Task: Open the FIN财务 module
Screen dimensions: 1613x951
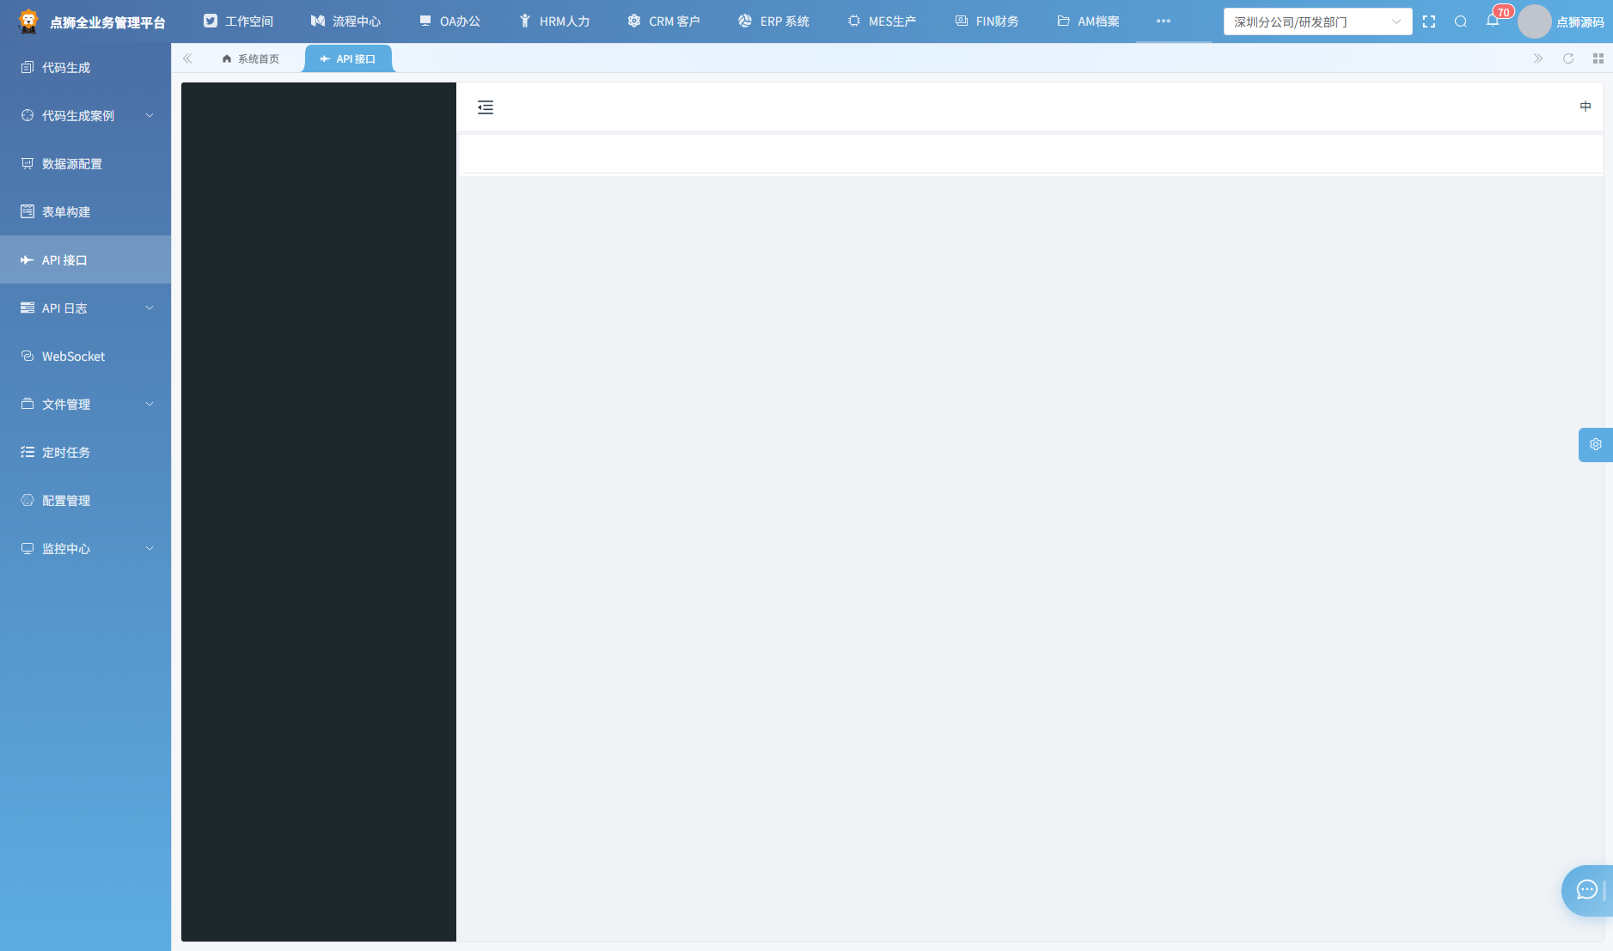Action: [987, 21]
